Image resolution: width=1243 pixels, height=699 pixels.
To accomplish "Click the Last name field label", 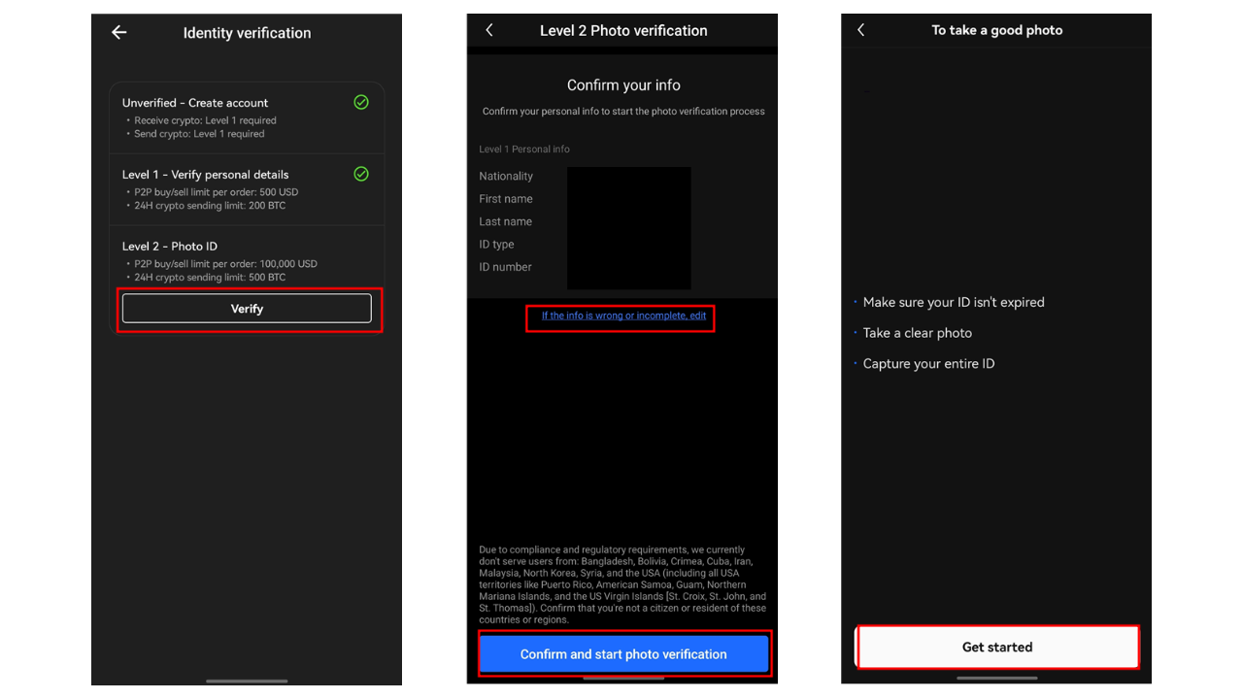I will tap(505, 221).
